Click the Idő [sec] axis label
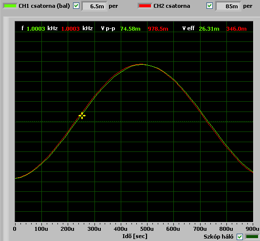260x241 pixels. (135, 236)
